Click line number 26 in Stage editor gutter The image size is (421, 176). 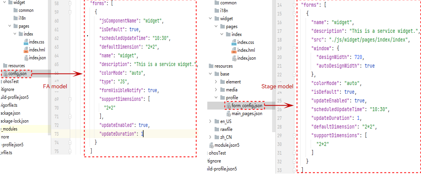point(279,110)
